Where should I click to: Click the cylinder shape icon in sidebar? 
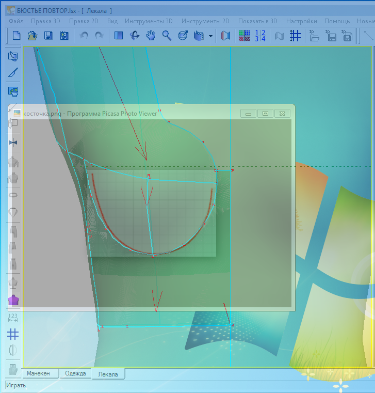click(x=13, y=123)
